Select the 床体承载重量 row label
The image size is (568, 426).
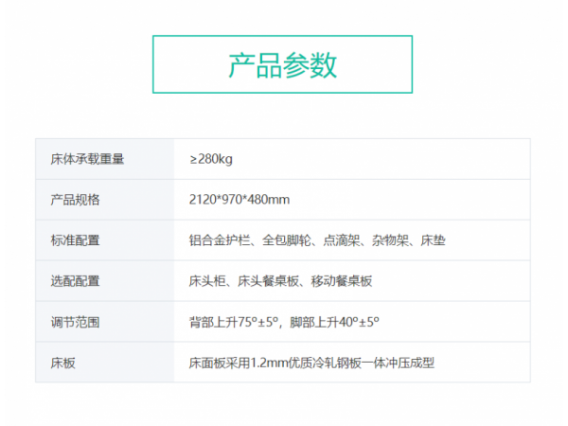[87, 159]
